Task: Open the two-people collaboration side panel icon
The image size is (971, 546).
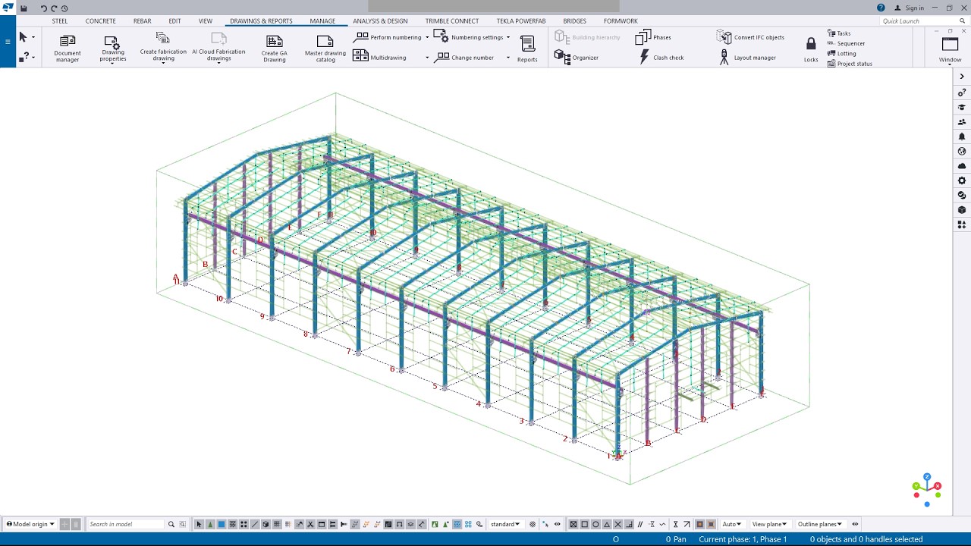Action: pyautogui.click(x=962, y=121)
